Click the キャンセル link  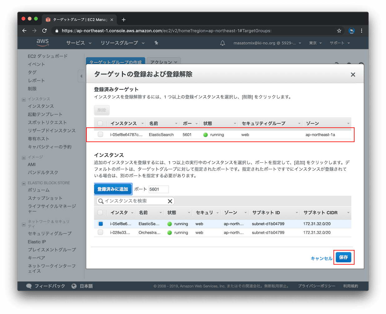pos(322,258)
